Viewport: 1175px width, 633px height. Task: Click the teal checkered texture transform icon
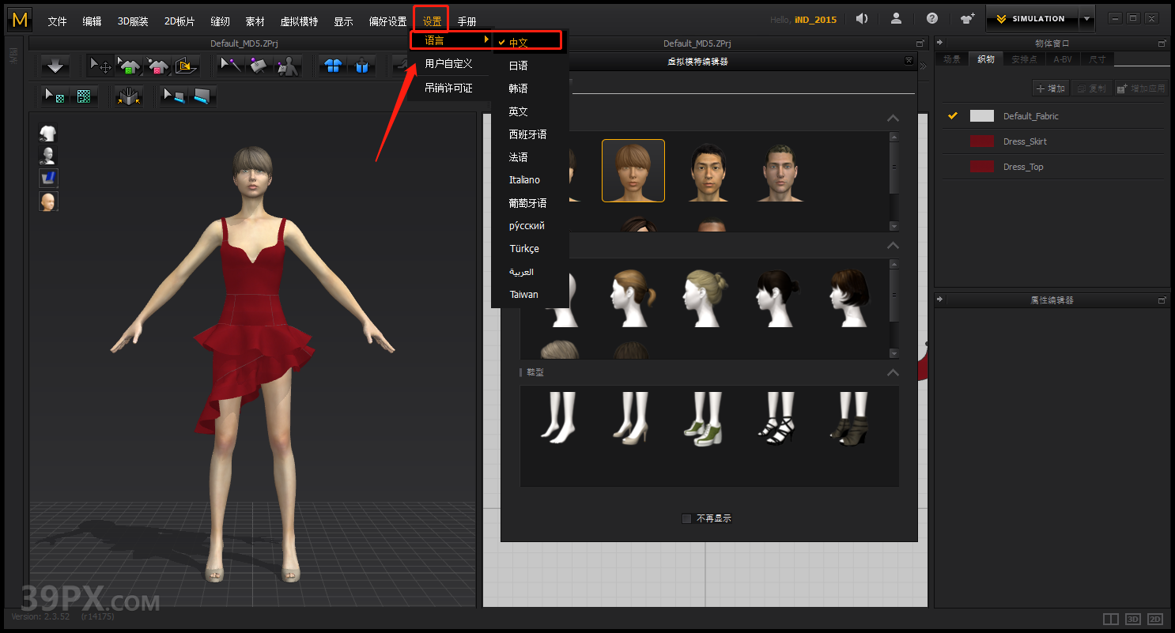pos(84,96)
